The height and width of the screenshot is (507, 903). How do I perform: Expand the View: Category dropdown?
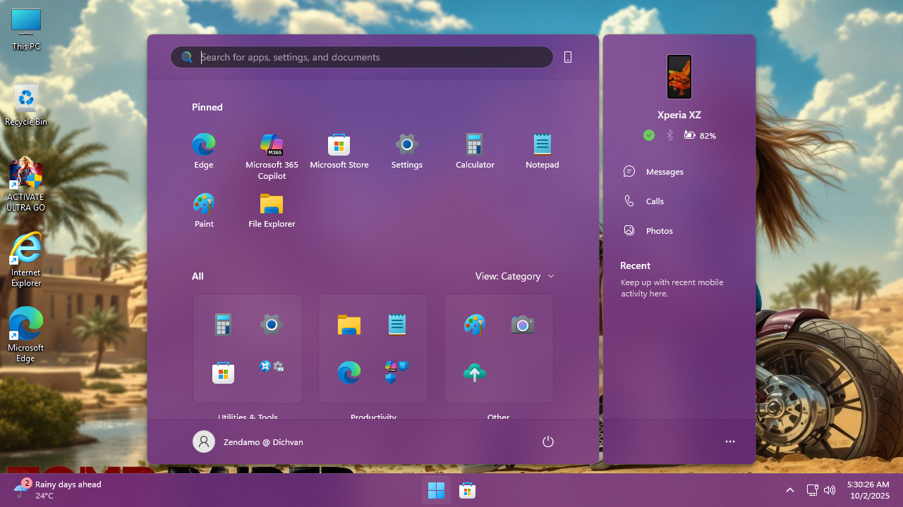pos(515,276)
